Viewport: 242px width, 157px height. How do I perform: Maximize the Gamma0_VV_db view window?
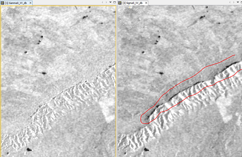click(x=115, y=2)
